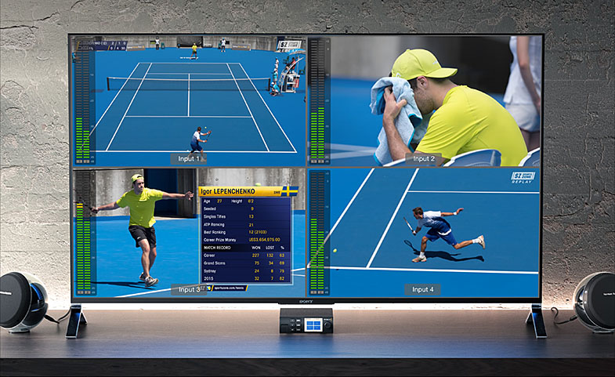Click the SZ Replay logo in Input 1
The width and height of the screenshot is (615, 377).
pyautogui.click(x=289, y=46)
